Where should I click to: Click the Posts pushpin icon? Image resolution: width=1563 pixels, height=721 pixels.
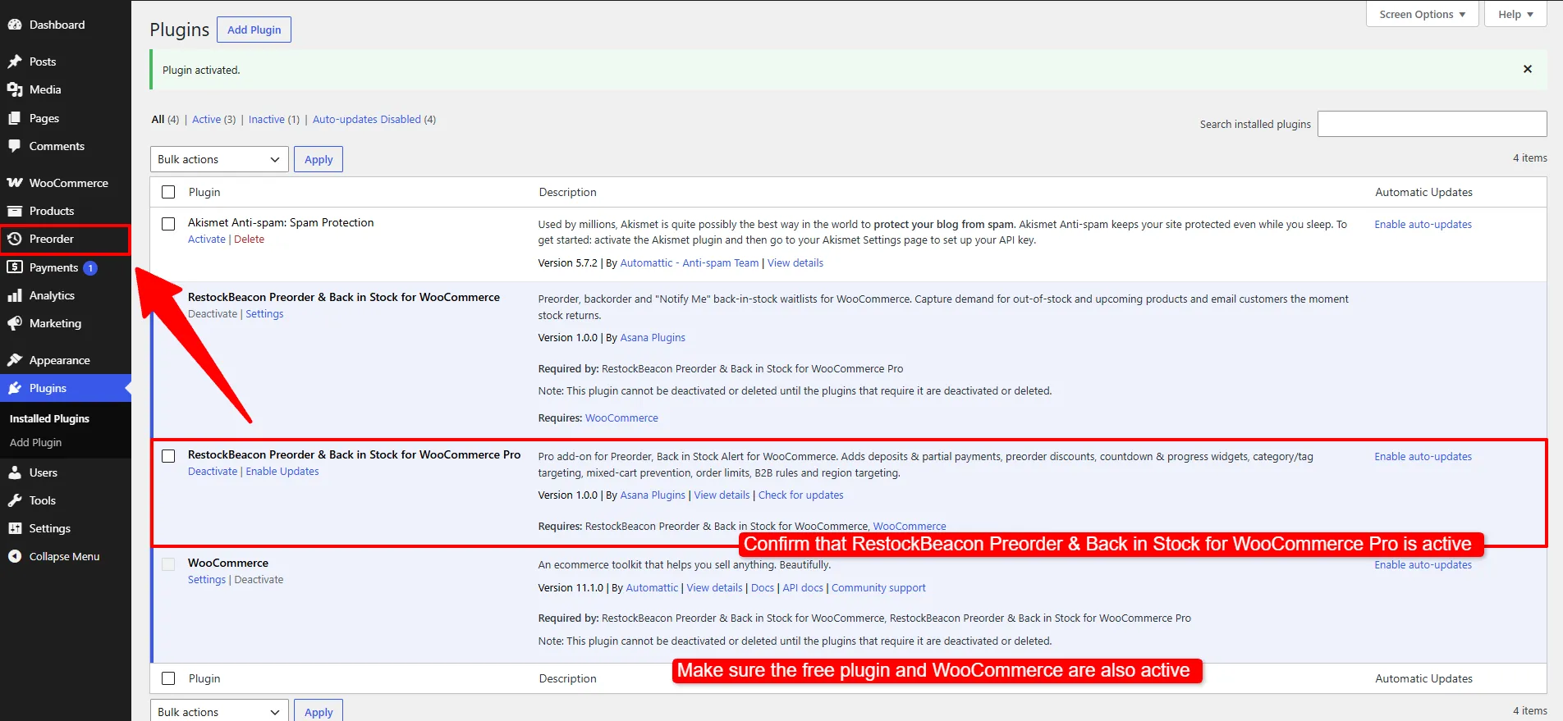click(x=15, y=62)
